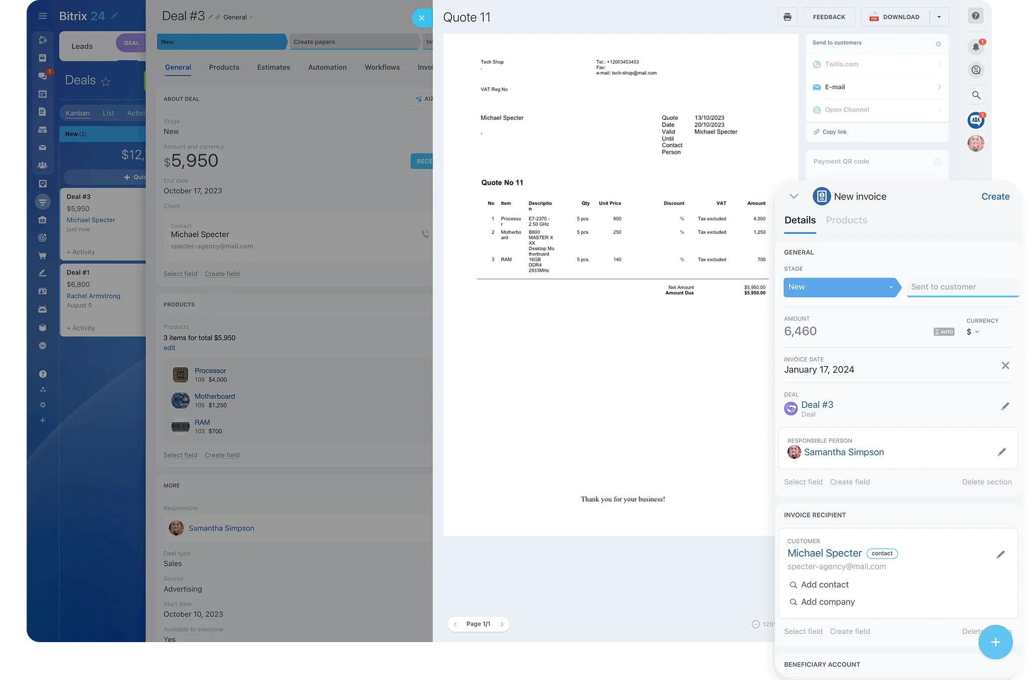Click the search magnifier in right sidebar
Image resolution: width=1032 pixels, height=680 pixels.
[x=976, y=95]
